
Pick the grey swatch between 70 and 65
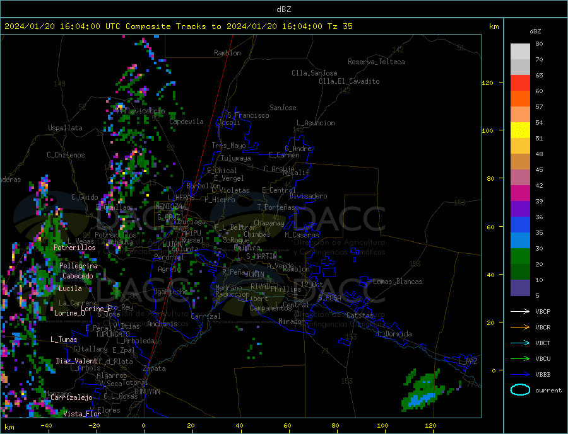[x=520, y=67]
